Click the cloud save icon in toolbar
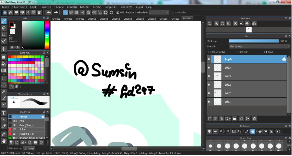This screenshot has height=156, width=292. 5,13
